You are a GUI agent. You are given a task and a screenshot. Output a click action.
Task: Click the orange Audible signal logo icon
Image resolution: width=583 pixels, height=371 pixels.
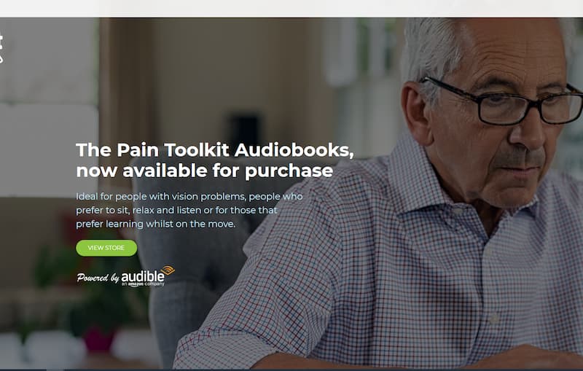pos(168,270)
